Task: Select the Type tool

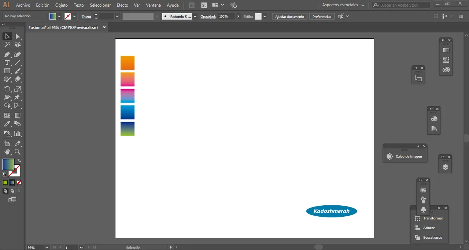Action: coord(7,63)
